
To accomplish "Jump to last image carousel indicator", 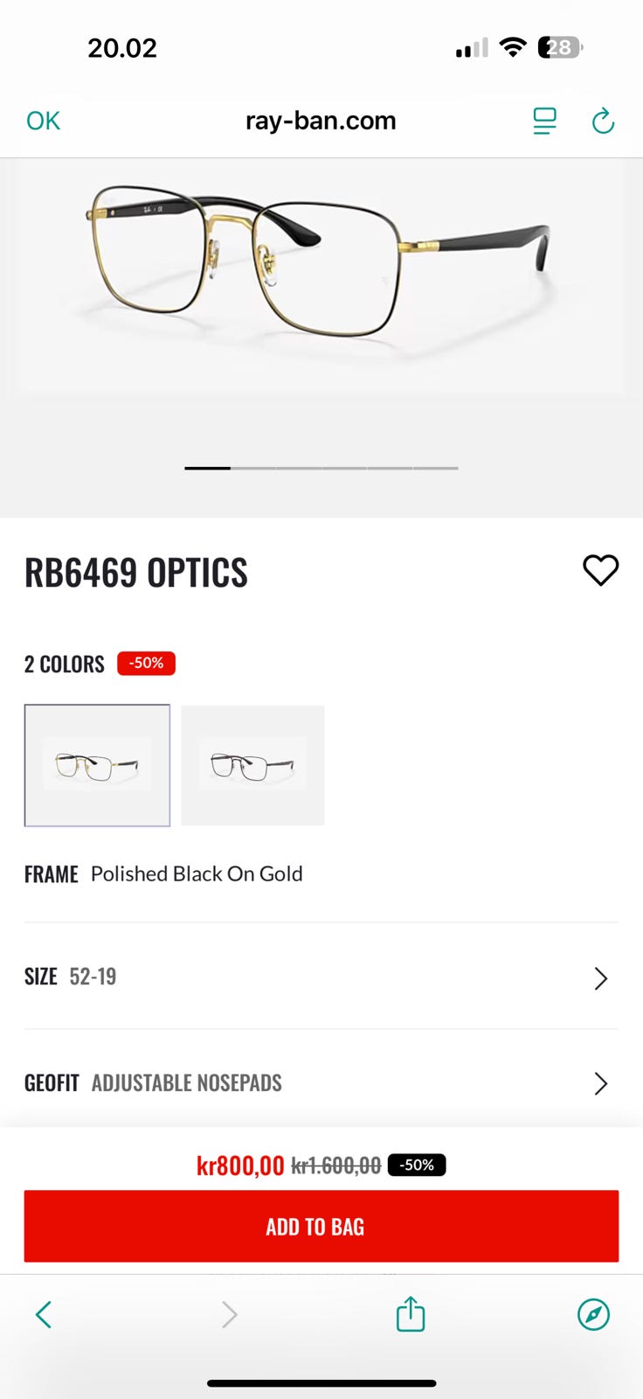I will [x=435, y=468].
